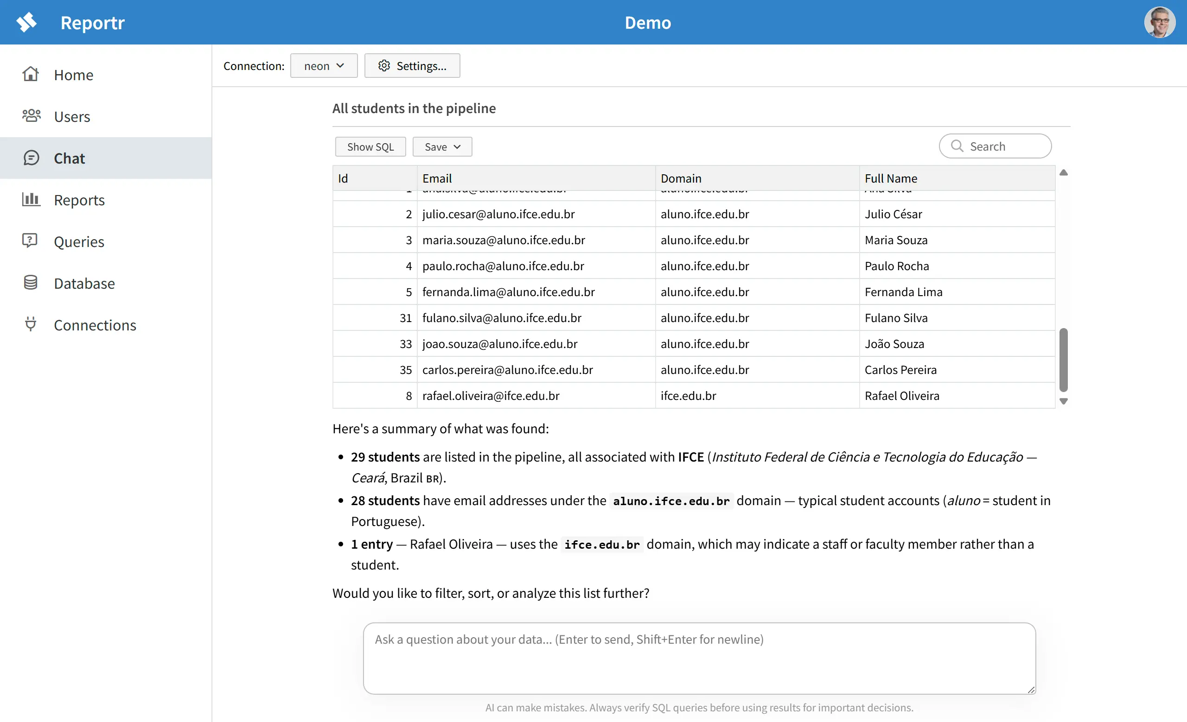Screen dimensions: 1187x722
Task: Navigate to Database menu item
Action: tap(84, 283)
